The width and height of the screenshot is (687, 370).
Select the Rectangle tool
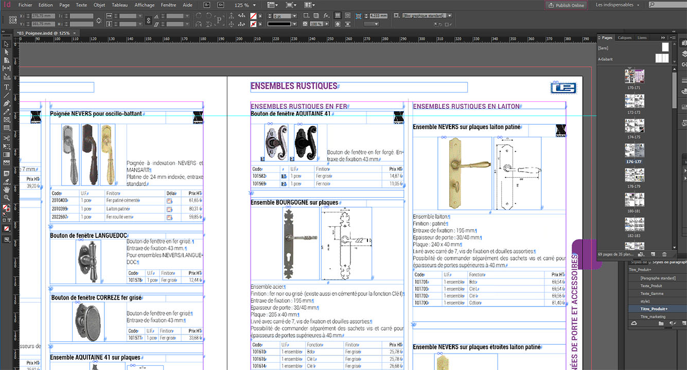(7, 127)
